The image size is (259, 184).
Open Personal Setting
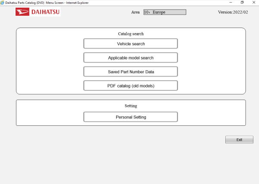click(x=131, y=117)
